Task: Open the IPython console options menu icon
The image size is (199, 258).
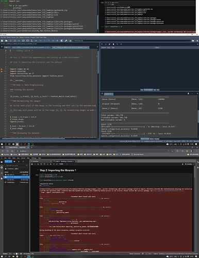Action: pos(197,93)
